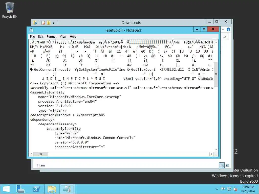Click the muted volume tray icon
Viewport: 259px width, 194px height.
point(235,189)
